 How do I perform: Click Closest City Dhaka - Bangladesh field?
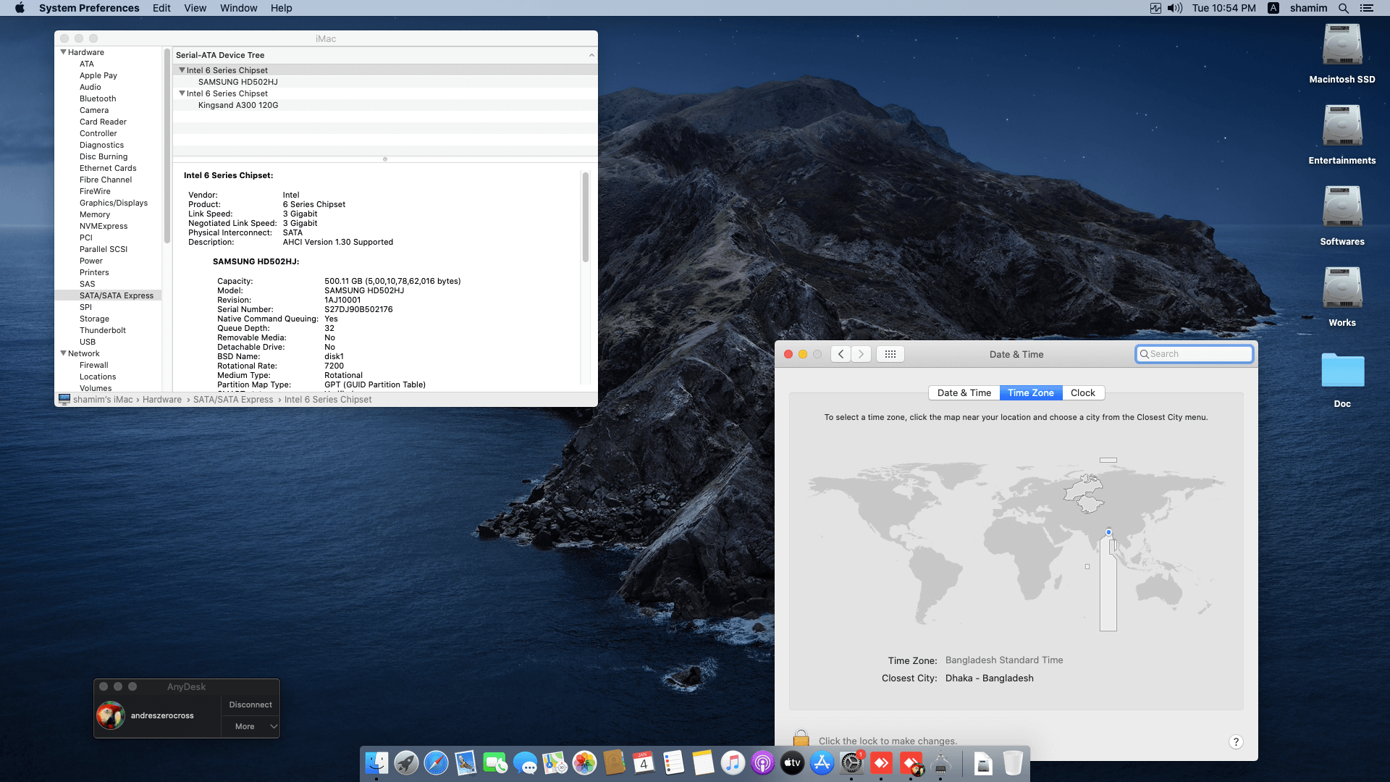989,678
